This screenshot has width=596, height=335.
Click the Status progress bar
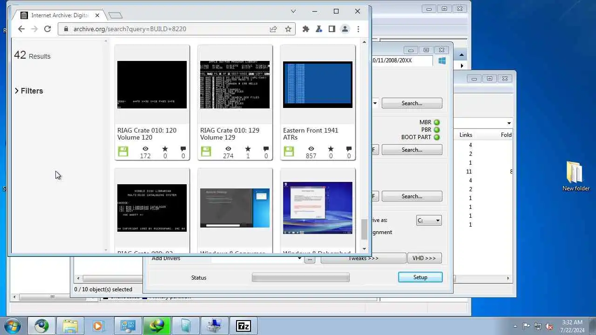tap(301, 278)
